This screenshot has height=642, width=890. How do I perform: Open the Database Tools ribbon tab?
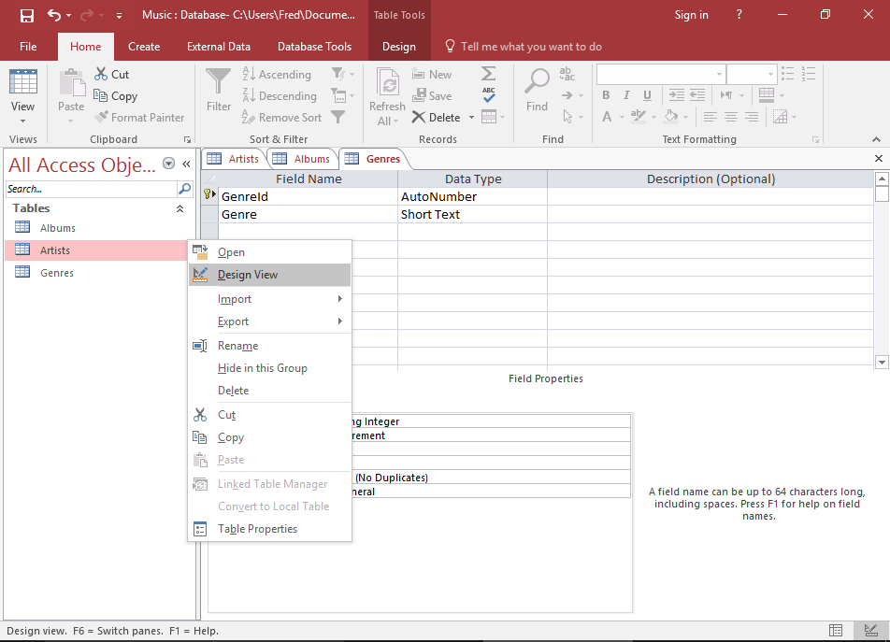[314, 47]
